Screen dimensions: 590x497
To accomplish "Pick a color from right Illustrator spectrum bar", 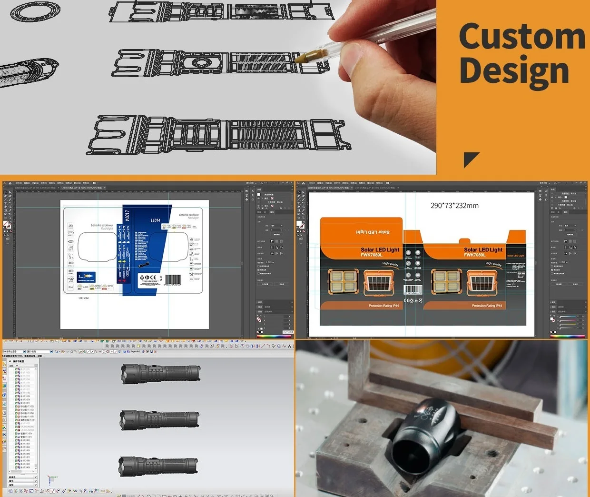I will click(x=568, y=336).
